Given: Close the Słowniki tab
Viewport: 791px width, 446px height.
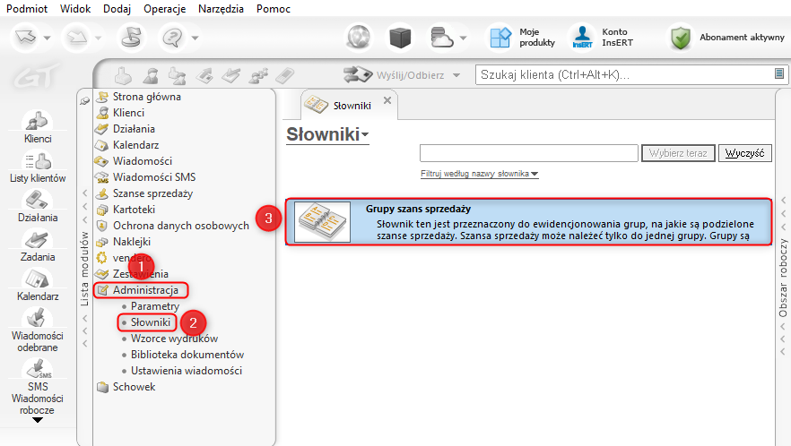Looking at the screenshot, I should click(387, 100).
